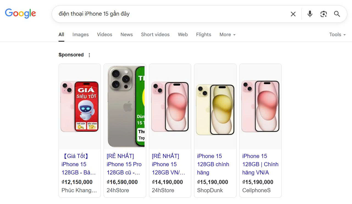The height and width of the screenshot is (204, 352).
Task: Select the Short videos tab
Action: (155, 35)
